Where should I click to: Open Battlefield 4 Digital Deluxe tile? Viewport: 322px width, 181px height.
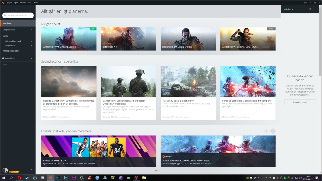point(188,39)
